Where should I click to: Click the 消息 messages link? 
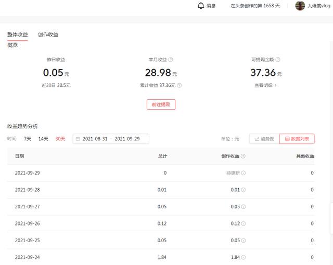[x=211, y=6]
